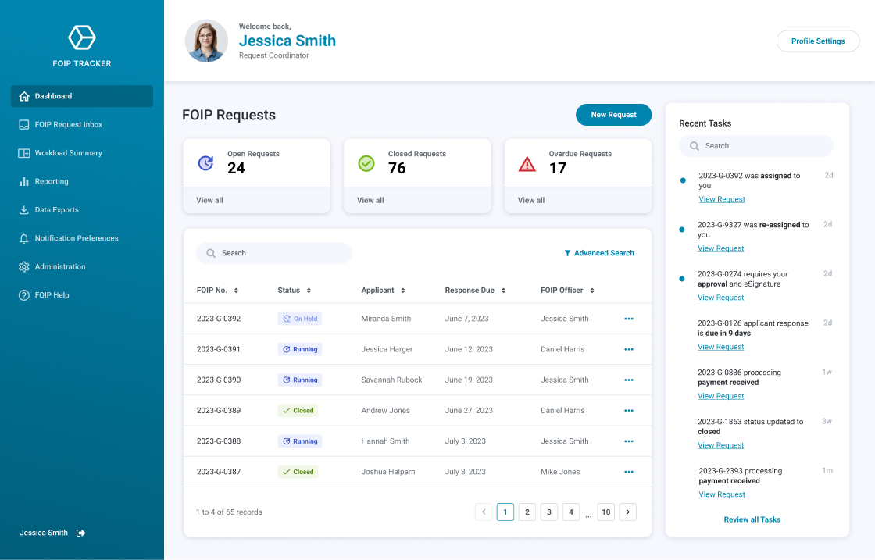Open actions menu for request 2023-G-0392

pos(629,319)
